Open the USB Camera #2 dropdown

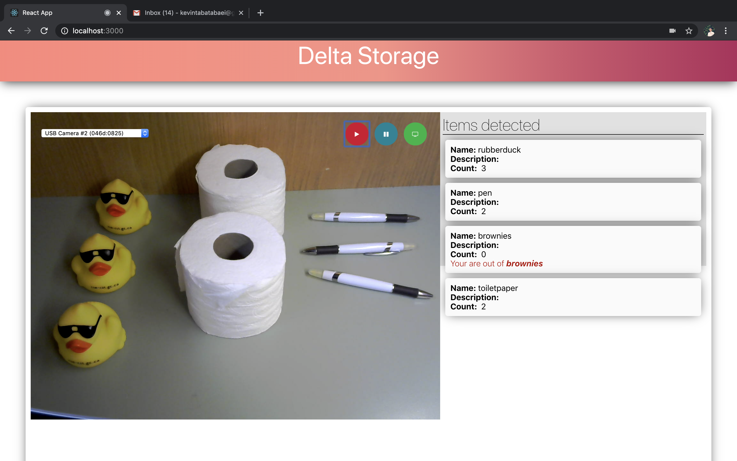tap(95, 133)
